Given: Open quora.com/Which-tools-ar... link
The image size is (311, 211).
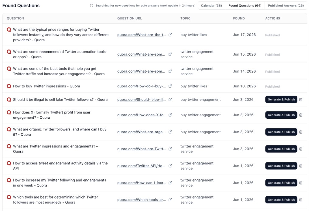Looking at the screenshot, I should coord(142,200).
